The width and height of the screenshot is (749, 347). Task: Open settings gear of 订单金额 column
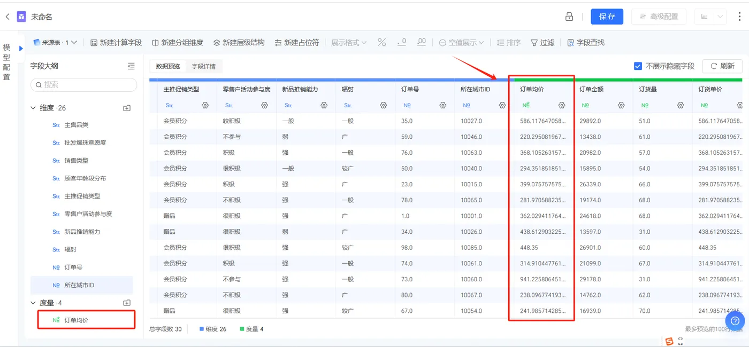tap(621, 106)
